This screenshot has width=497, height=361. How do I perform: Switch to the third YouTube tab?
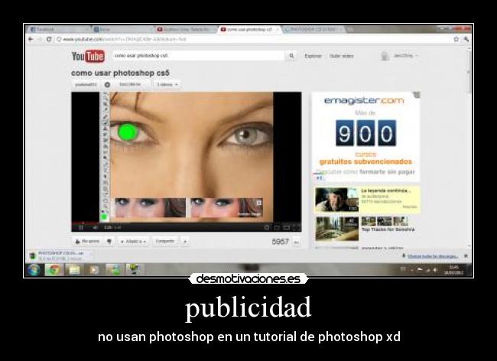186,30
